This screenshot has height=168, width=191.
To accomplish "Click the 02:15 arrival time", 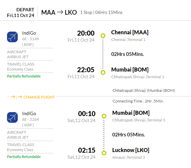I will pyautogui.click(x=87, y=150).
